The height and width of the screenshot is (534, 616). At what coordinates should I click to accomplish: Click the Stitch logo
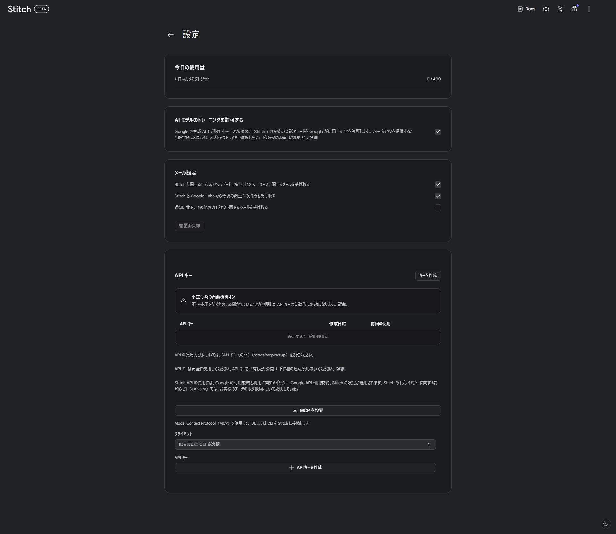19,9
